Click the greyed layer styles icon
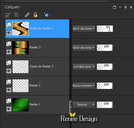 [x=16, y=15]
